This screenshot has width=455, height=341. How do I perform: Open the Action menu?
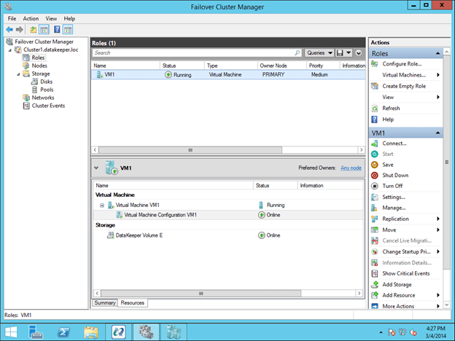[x=31, y=18]
